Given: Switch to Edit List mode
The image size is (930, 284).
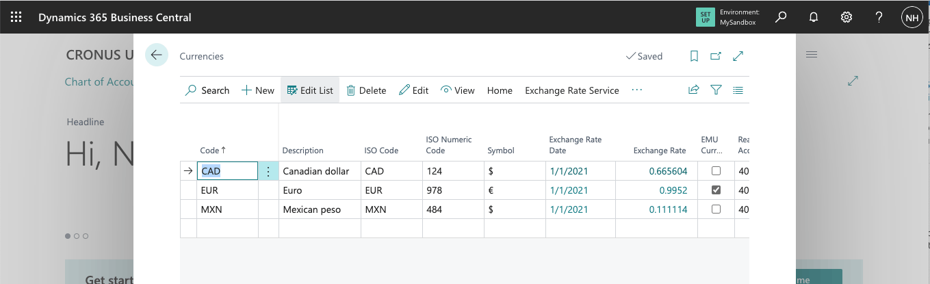Looking at the screenshot, I should click(x=310, y=90).
